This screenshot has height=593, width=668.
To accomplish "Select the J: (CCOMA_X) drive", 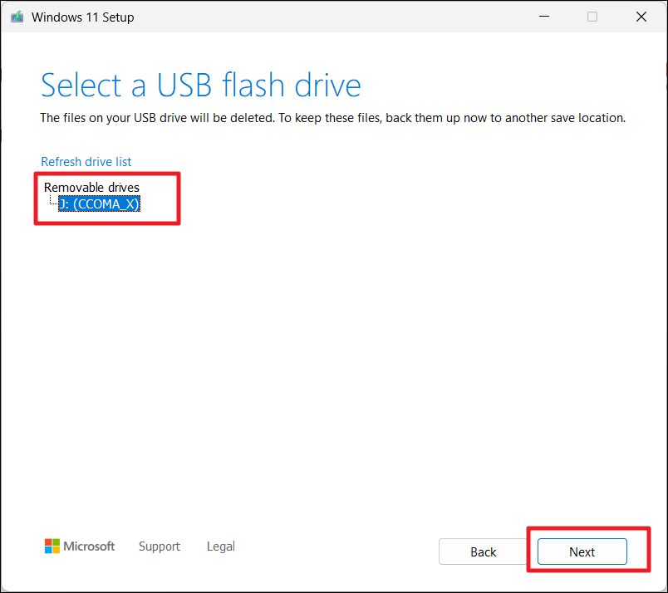I will tap(100, 203).
